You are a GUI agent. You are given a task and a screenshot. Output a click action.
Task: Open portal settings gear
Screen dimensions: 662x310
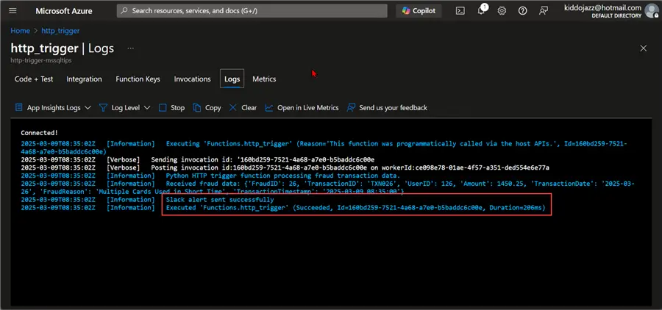(x=502, y=11)
